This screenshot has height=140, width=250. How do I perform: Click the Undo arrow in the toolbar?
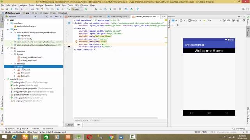click(22, 9)
